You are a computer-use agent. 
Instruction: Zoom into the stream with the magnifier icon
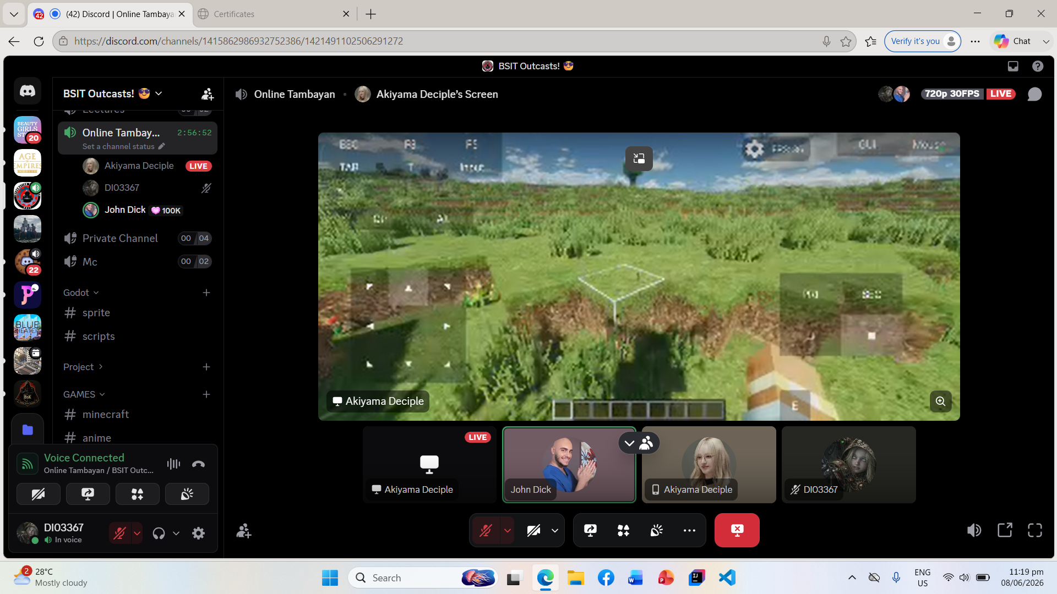tap(941, 402)
